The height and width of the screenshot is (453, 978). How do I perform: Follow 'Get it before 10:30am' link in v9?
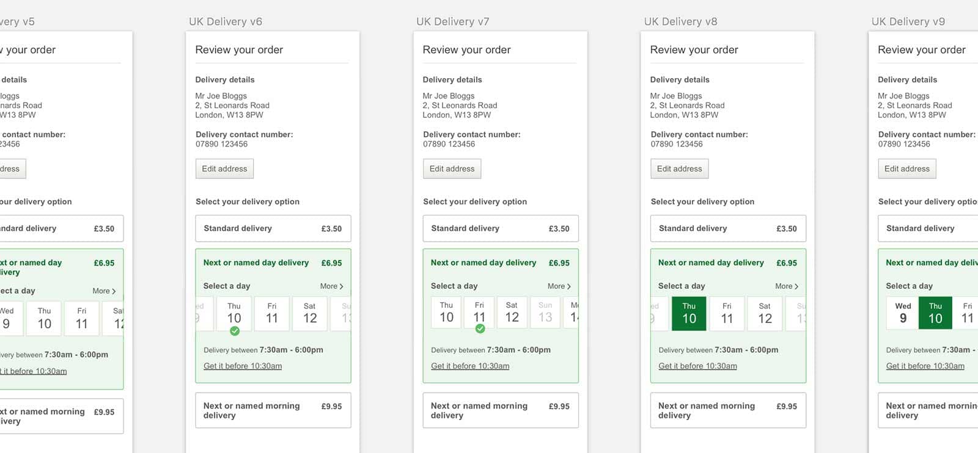tap(925, 366)
